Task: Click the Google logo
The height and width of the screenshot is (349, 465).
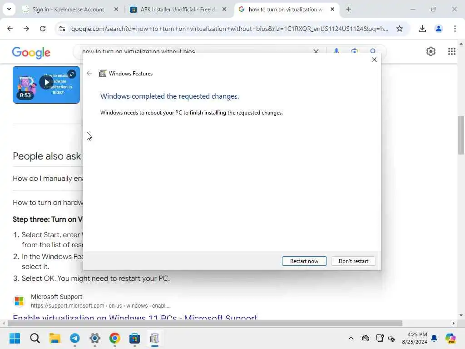Action: tap(31, 53)
